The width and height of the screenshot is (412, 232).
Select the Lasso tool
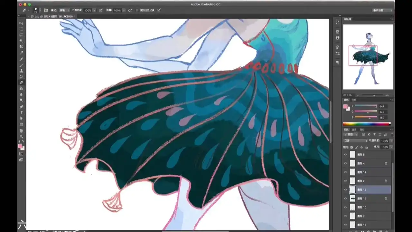22,35
